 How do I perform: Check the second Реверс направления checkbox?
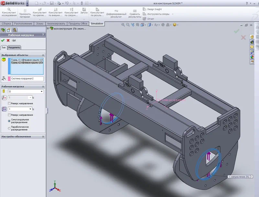[9, 115]
